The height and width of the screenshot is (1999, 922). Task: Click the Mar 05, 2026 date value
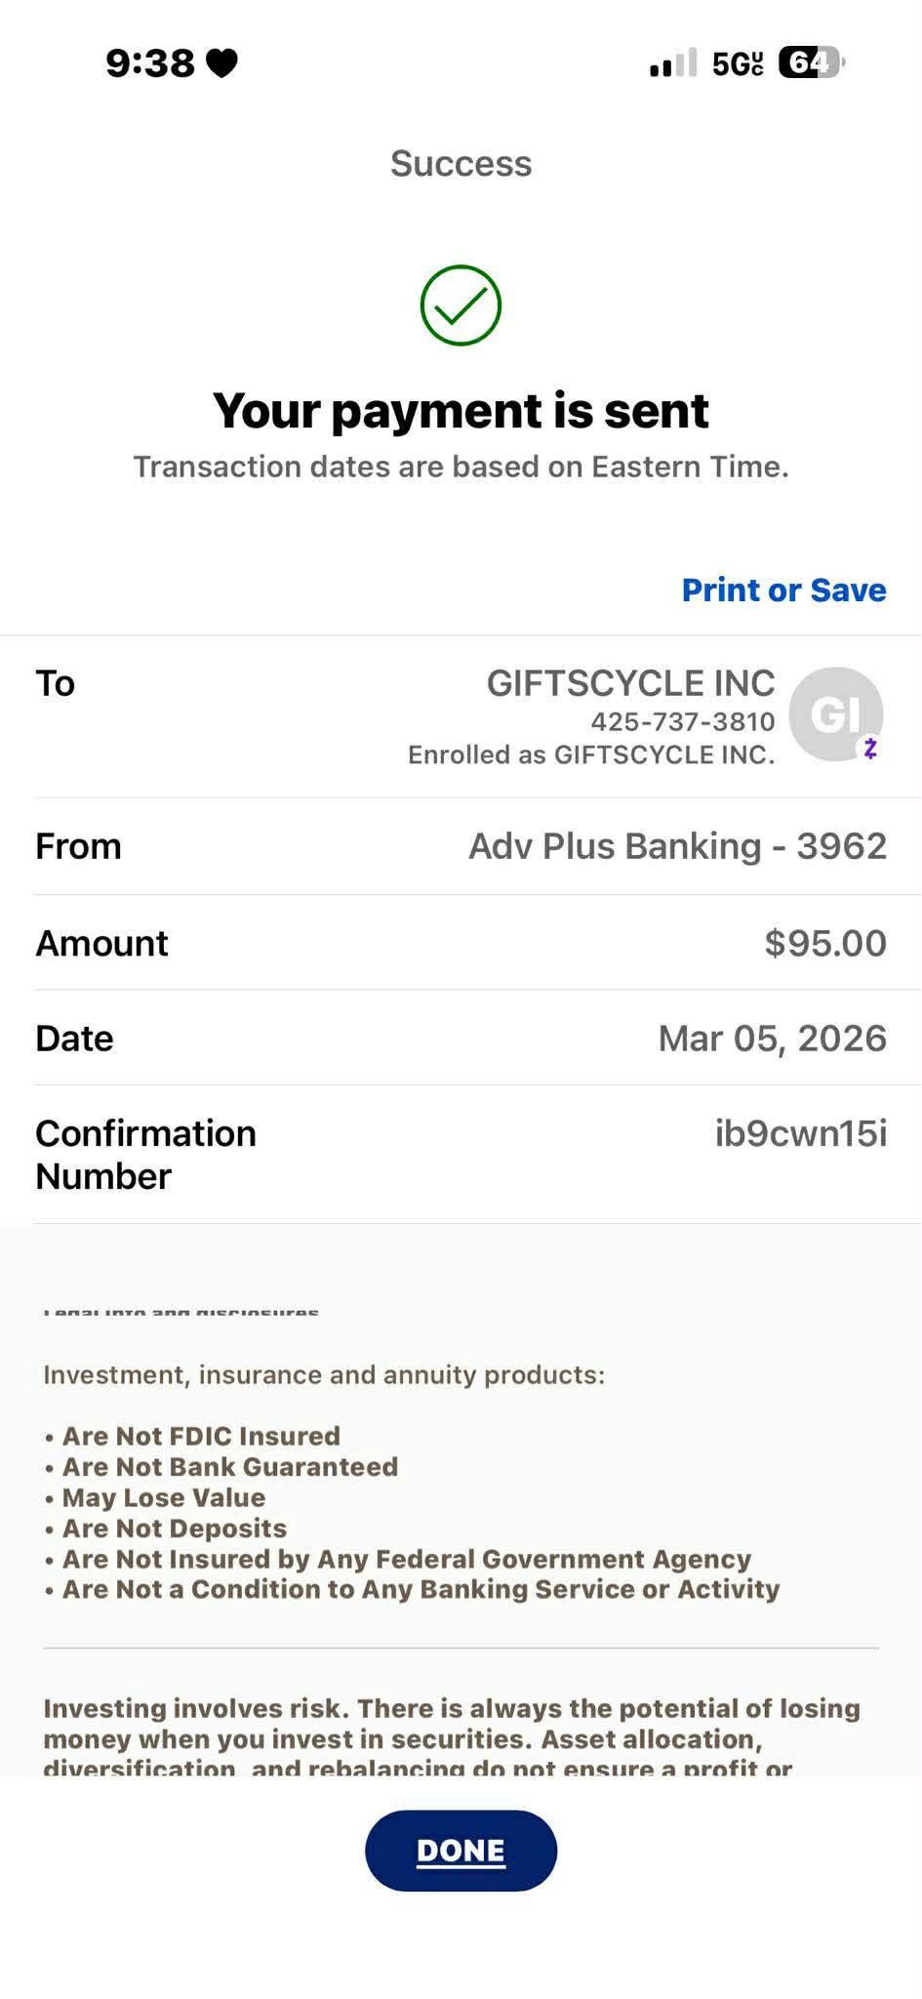click(772, 1039)
